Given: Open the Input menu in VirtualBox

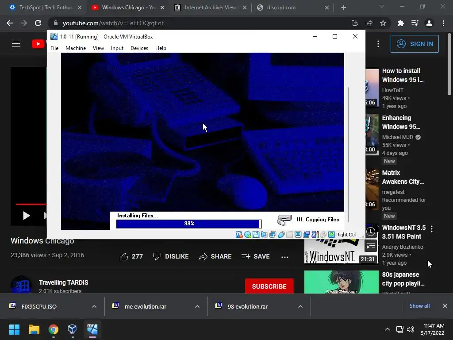Looking at the screenshot, I should [x=117, y=48].
